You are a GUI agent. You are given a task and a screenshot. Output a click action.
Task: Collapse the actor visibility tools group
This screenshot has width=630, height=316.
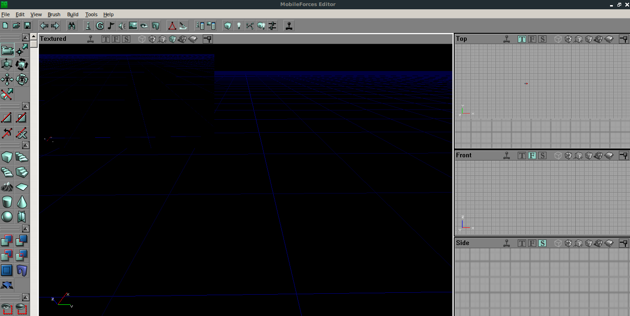pyautogui.click(x=26, y=297)
